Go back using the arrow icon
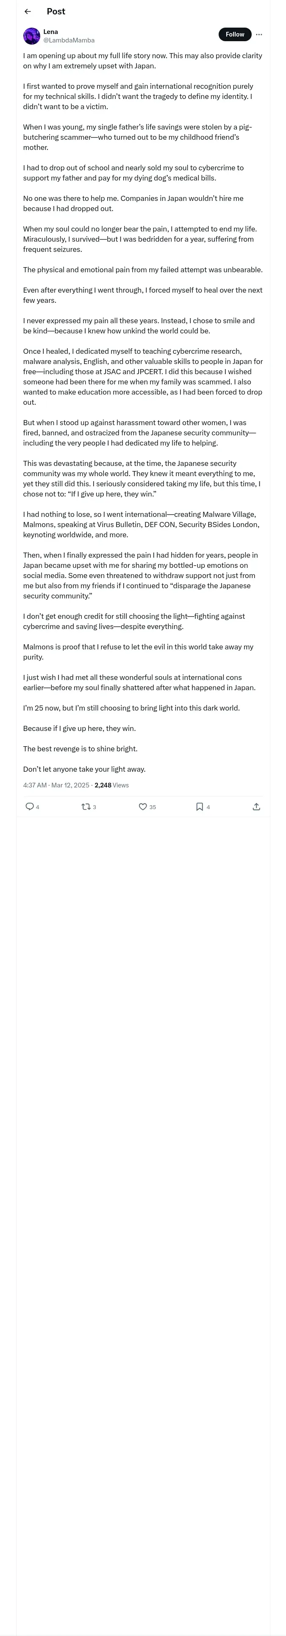 click(27, 11)
